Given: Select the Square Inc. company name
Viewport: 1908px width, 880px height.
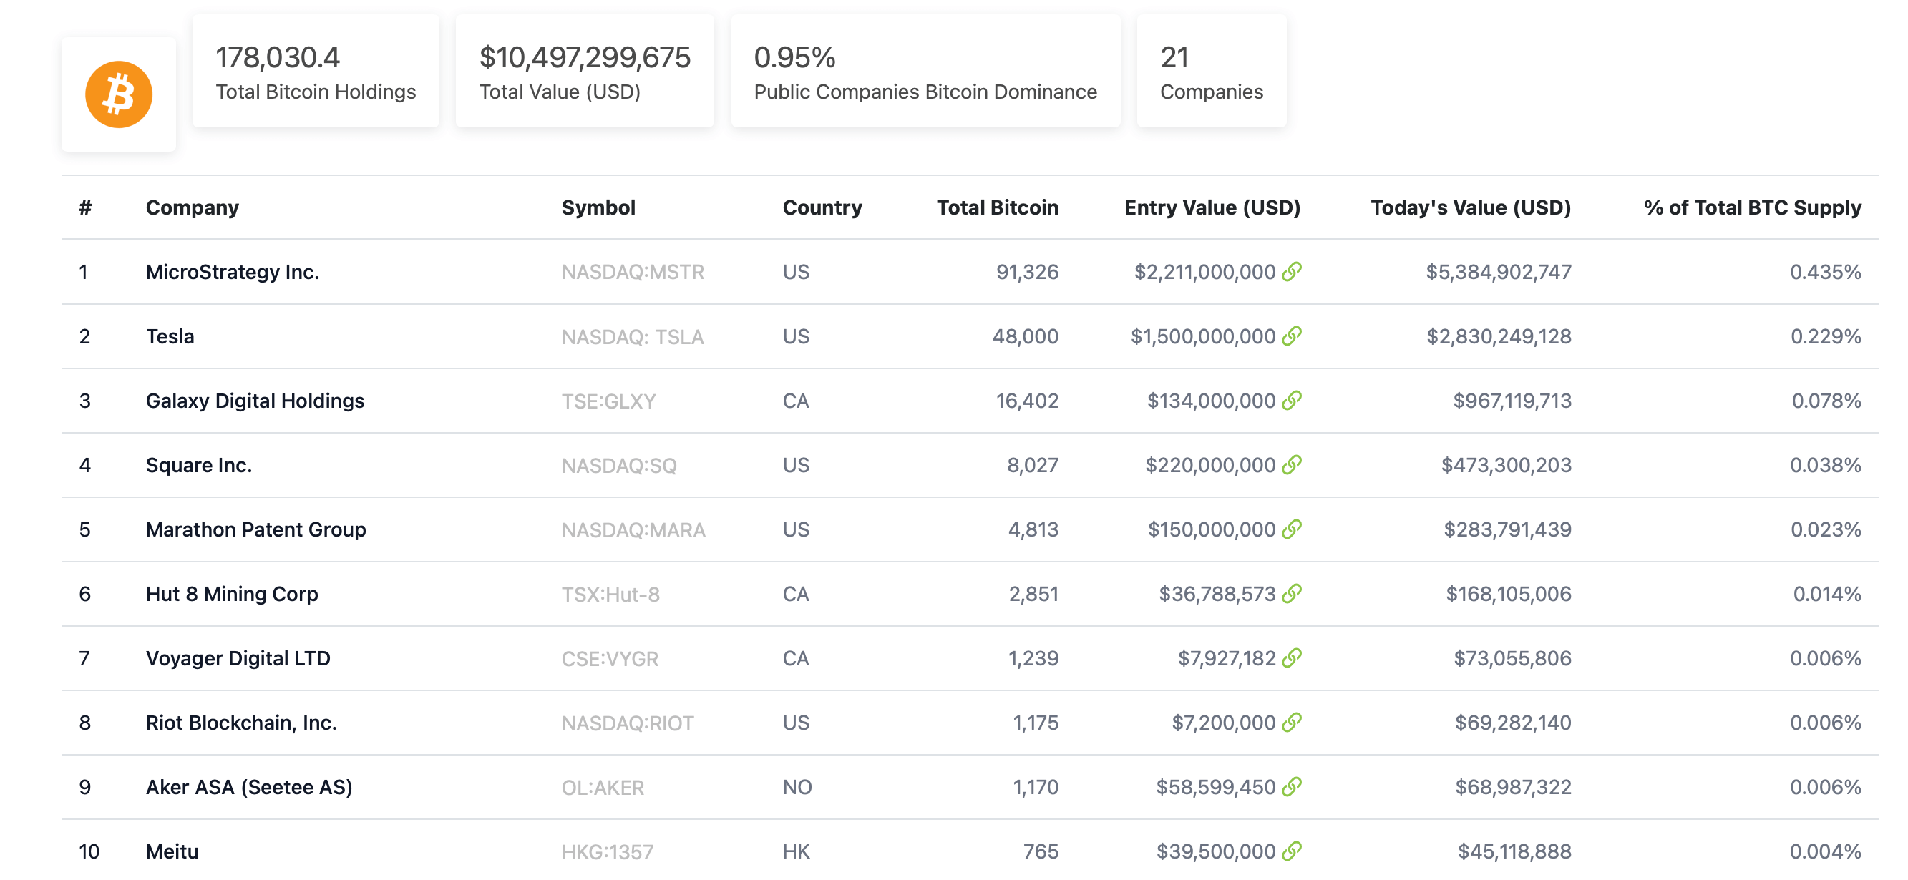Looking at the screenshot, I should (198, 465).
